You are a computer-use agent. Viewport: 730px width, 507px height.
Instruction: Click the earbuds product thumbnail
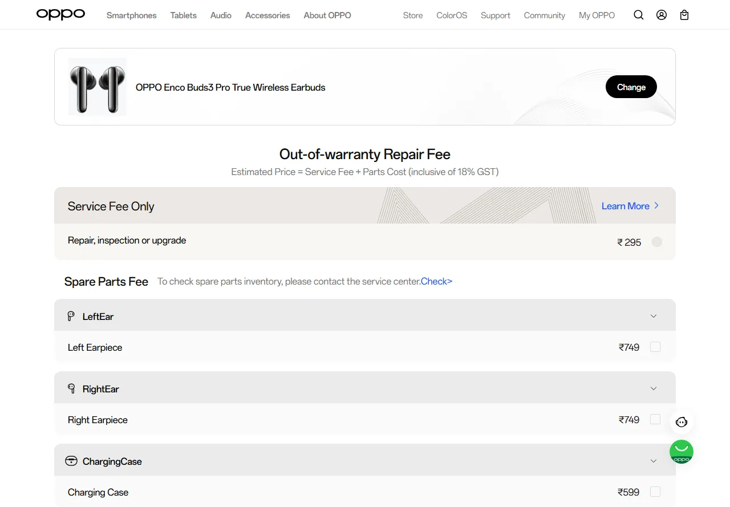pyautogui.click(x=98, y=87)
